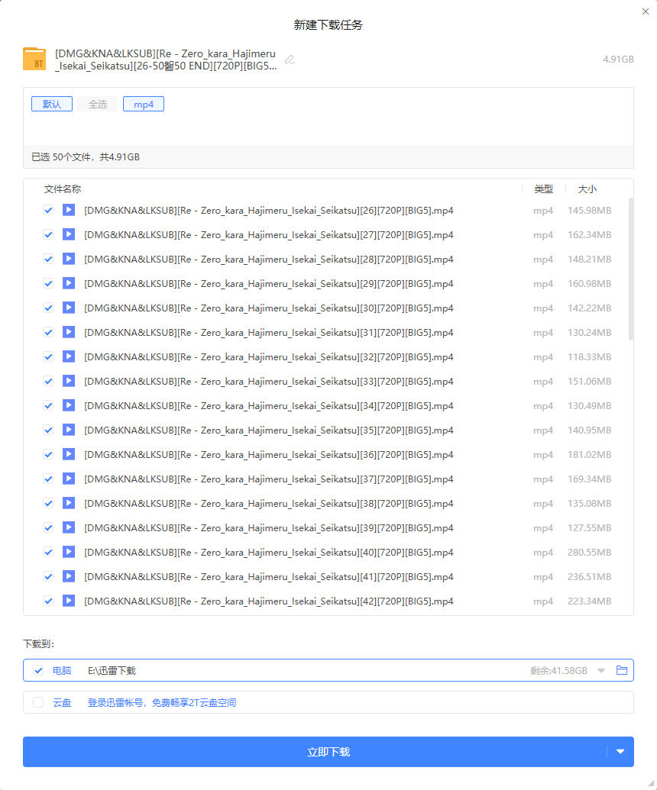
Task: Click the video file icon for episode 40
Action: (x=69, y=552)
